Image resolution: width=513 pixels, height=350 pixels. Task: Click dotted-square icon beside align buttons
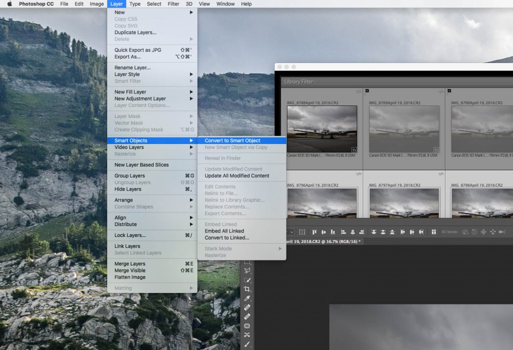302,232
